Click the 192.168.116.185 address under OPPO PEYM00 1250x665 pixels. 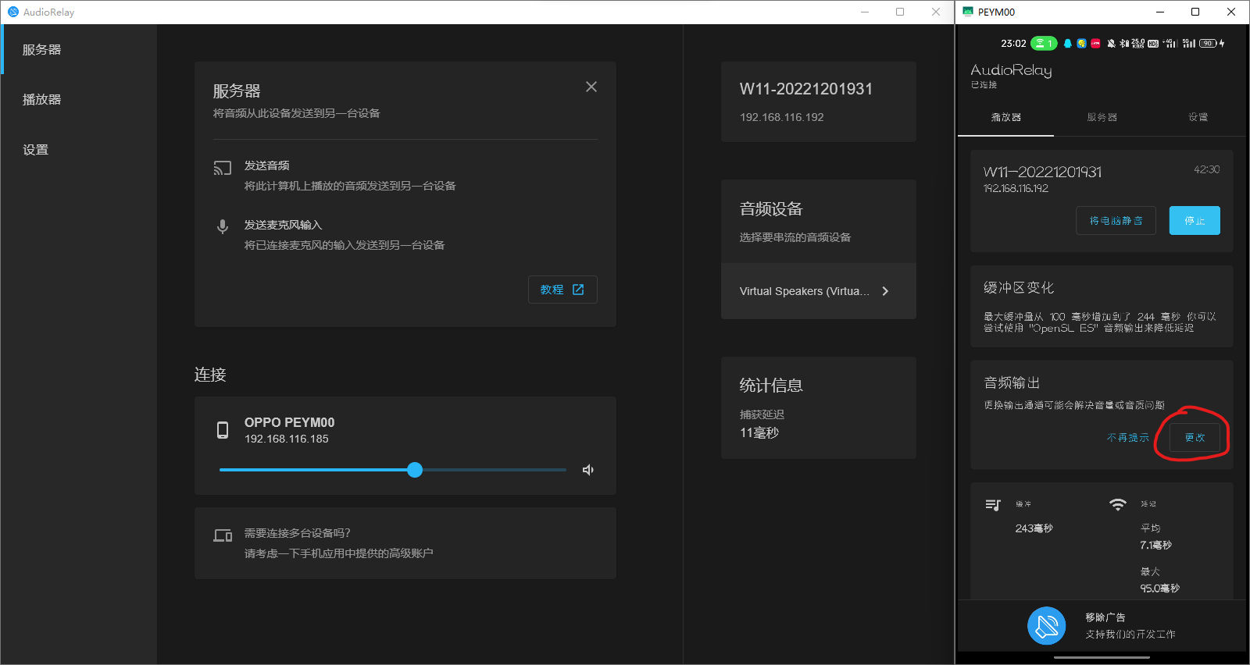click(x=287, y=439)
